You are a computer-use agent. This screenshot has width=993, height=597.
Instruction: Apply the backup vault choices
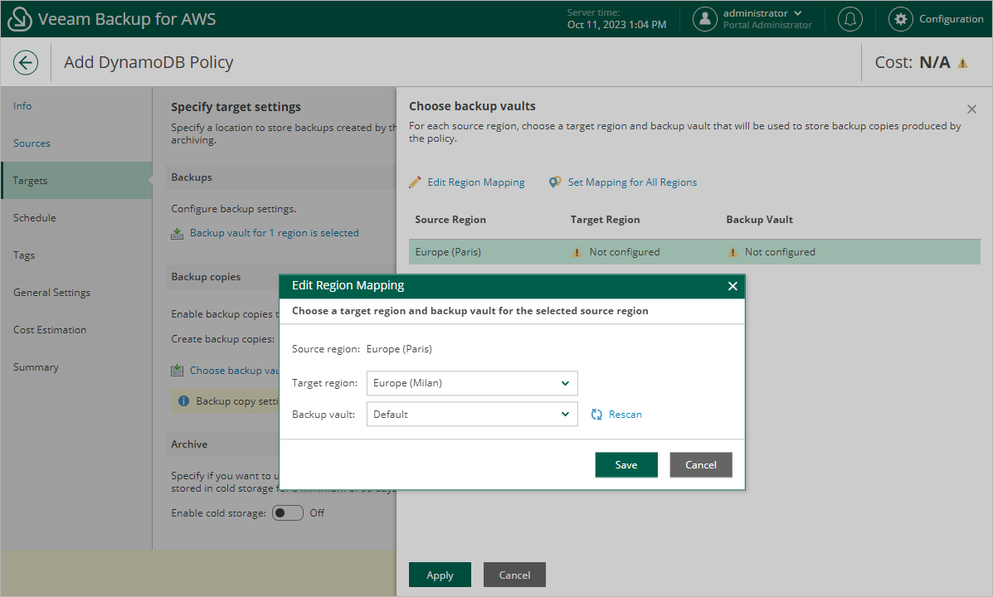tap(441, 575)
